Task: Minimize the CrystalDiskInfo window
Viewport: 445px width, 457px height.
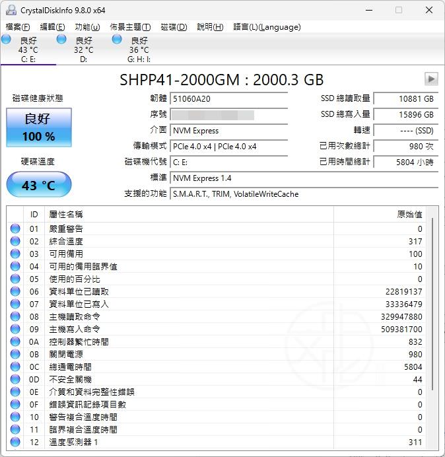Action: point(369,10)
